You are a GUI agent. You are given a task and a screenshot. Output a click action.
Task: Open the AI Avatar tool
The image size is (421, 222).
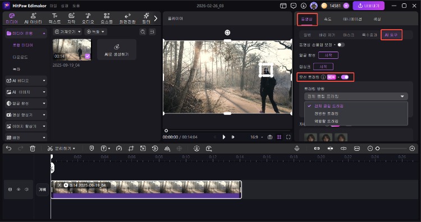pyautogui.click(x=33, y=18)
